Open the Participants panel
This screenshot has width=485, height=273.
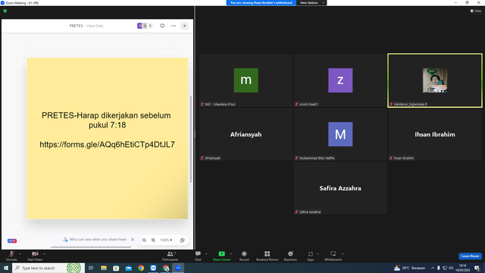(x=170, y=256)
